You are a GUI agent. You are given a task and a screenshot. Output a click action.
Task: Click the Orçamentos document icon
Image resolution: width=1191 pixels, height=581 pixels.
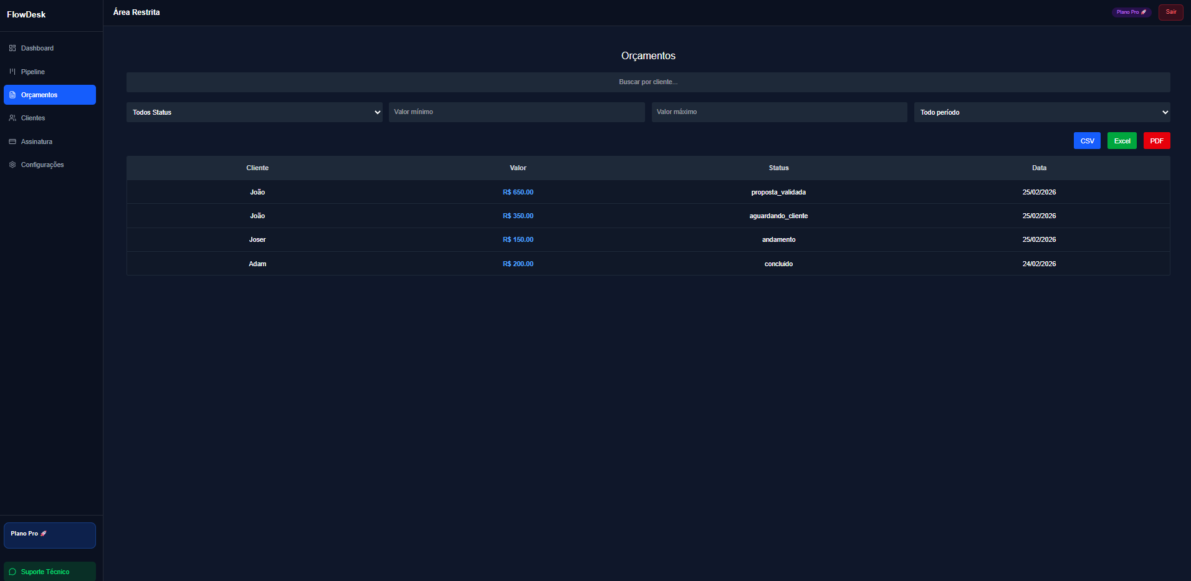click(12, 95)
